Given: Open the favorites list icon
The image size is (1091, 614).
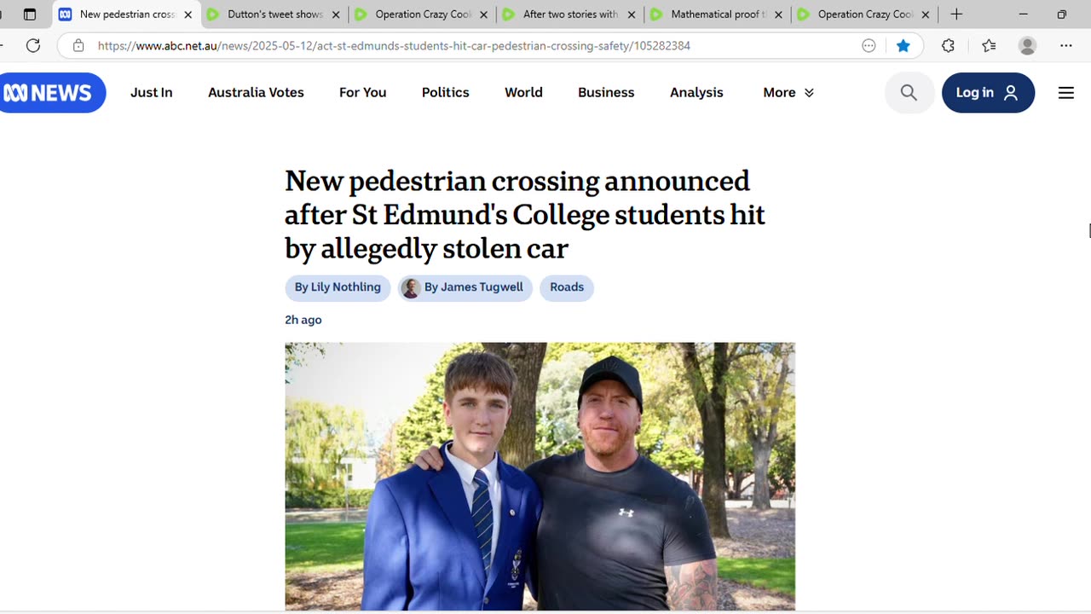Looking at the screenshot, I should [x=989, y=46].
